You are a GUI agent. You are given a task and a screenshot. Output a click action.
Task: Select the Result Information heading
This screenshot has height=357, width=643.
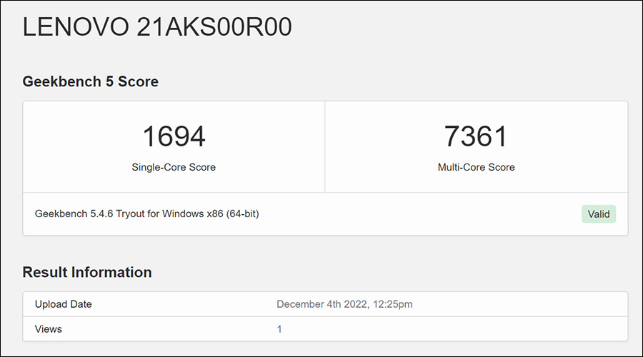tap(87, 272)
